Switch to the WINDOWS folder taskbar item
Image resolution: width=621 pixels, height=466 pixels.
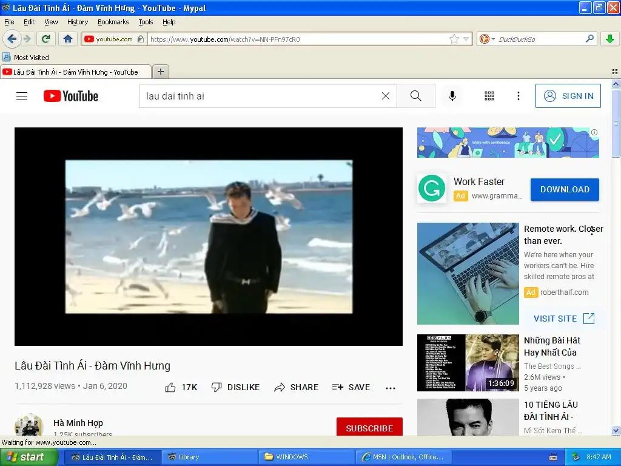(x=307, y=457)
